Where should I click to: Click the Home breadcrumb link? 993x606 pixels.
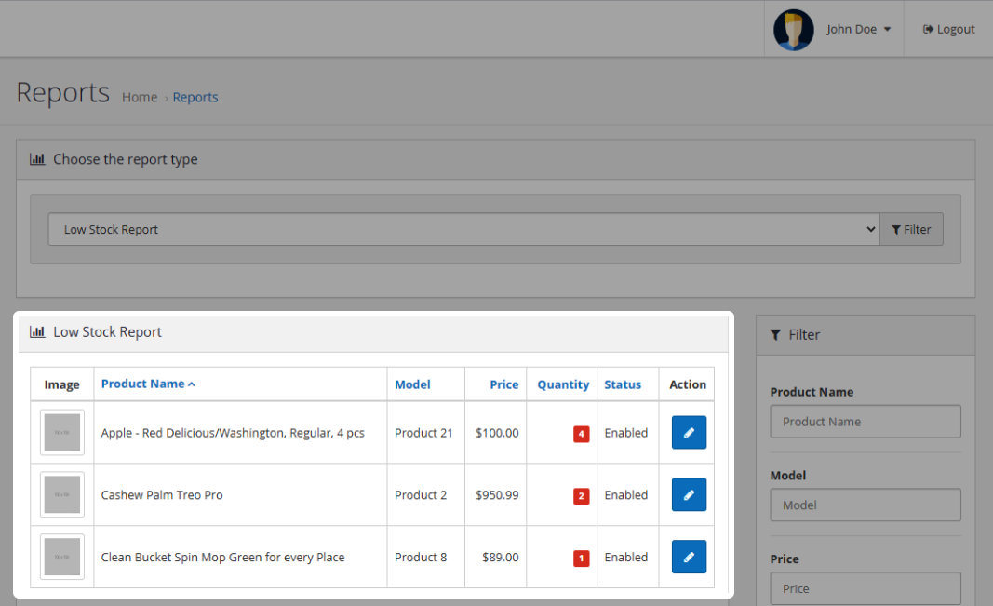point(140,98)
